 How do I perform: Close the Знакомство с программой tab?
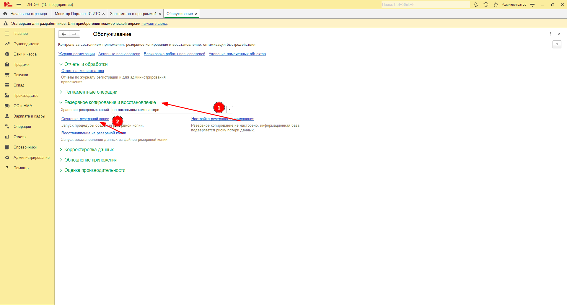pos(160,14)
